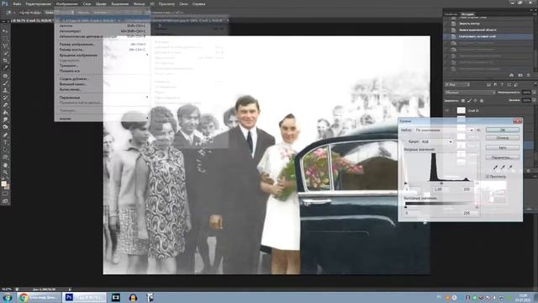Select the Path Selection tool
The height and width of the screenshot is (303, 538).
pos(5,150)
